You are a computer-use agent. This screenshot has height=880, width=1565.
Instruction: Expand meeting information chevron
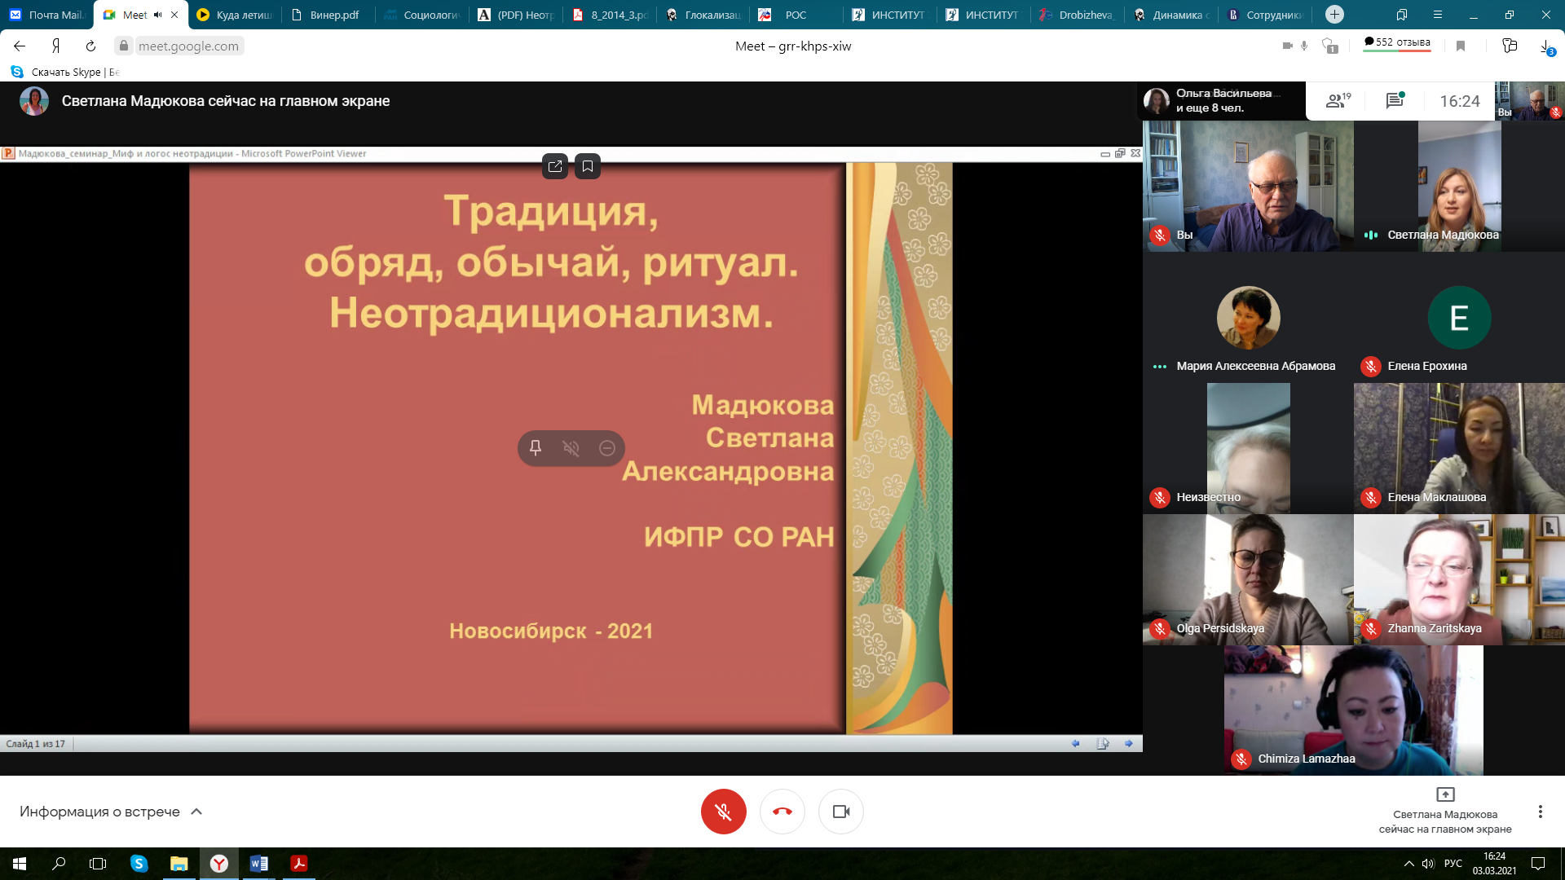196,812
